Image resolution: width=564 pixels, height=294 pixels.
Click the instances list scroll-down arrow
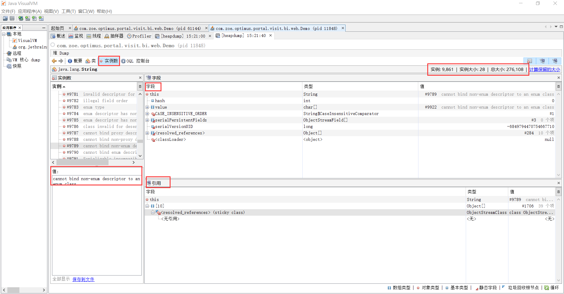(x=140, y=156)
